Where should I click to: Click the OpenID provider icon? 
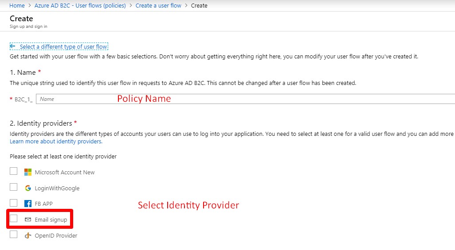28,235
